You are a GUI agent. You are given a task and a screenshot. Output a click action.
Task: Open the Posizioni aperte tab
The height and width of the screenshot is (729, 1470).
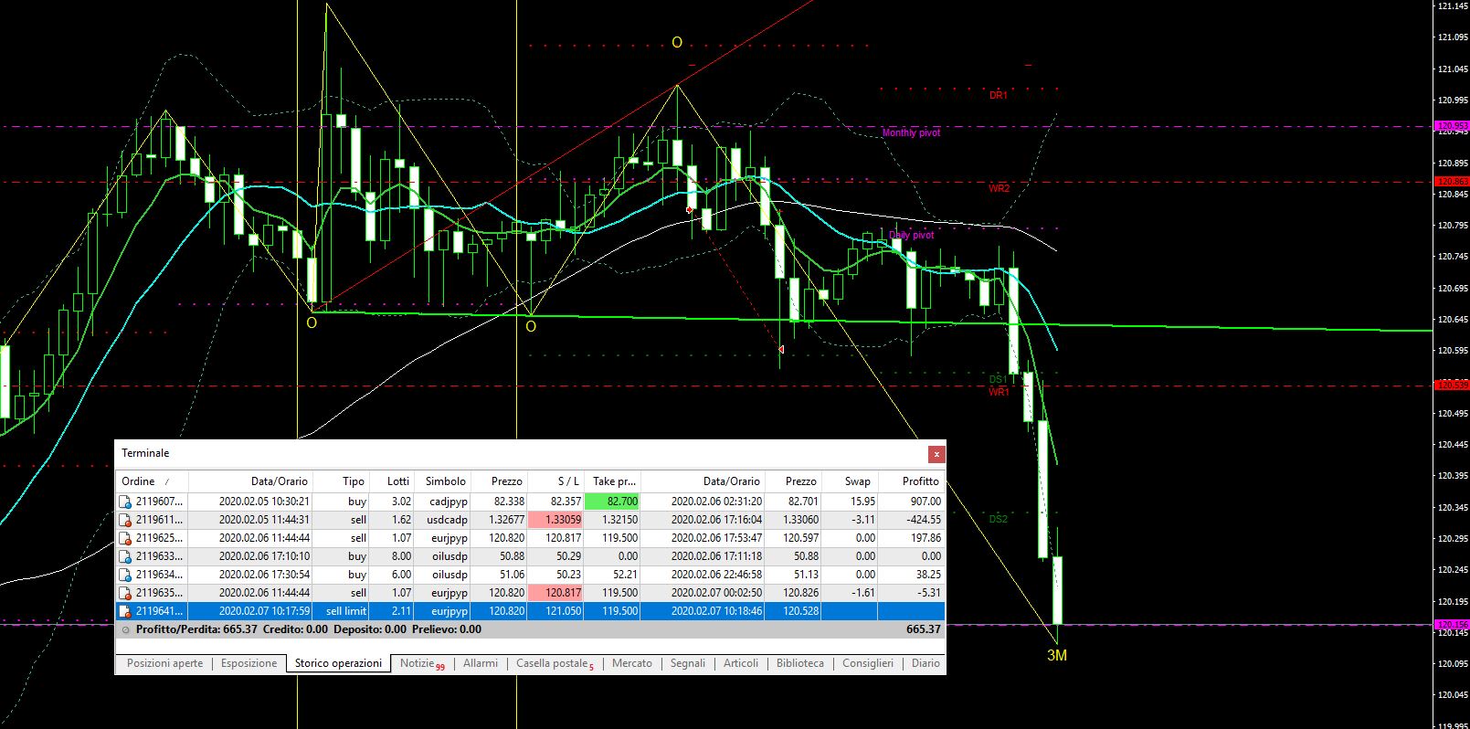(x=165, y=663)
